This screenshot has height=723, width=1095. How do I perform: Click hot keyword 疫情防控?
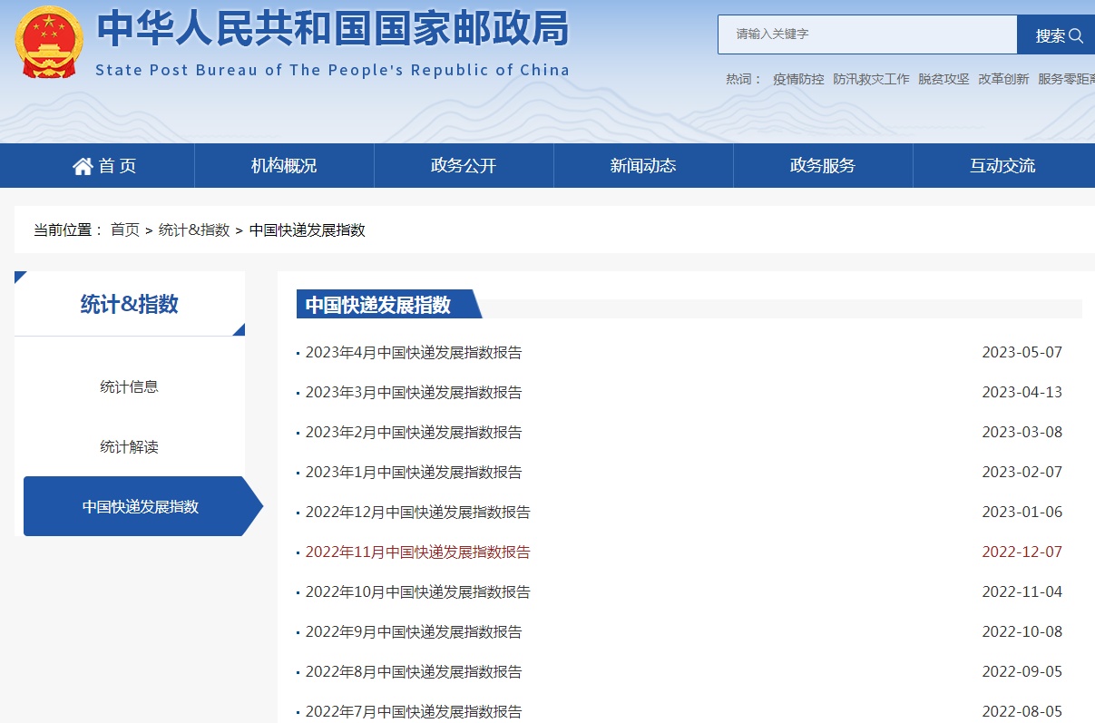(x=798, y=79)
